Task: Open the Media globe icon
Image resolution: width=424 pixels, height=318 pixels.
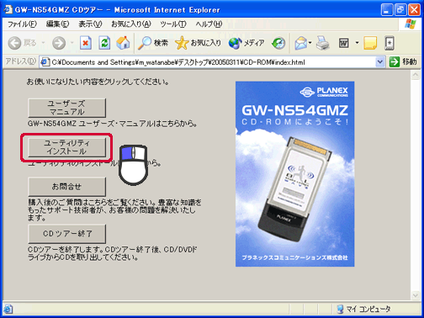Action: pyautogui.click(x=235, y=43)
